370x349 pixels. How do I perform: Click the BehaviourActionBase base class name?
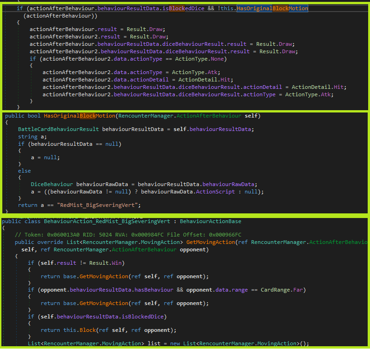pos(210,222)
